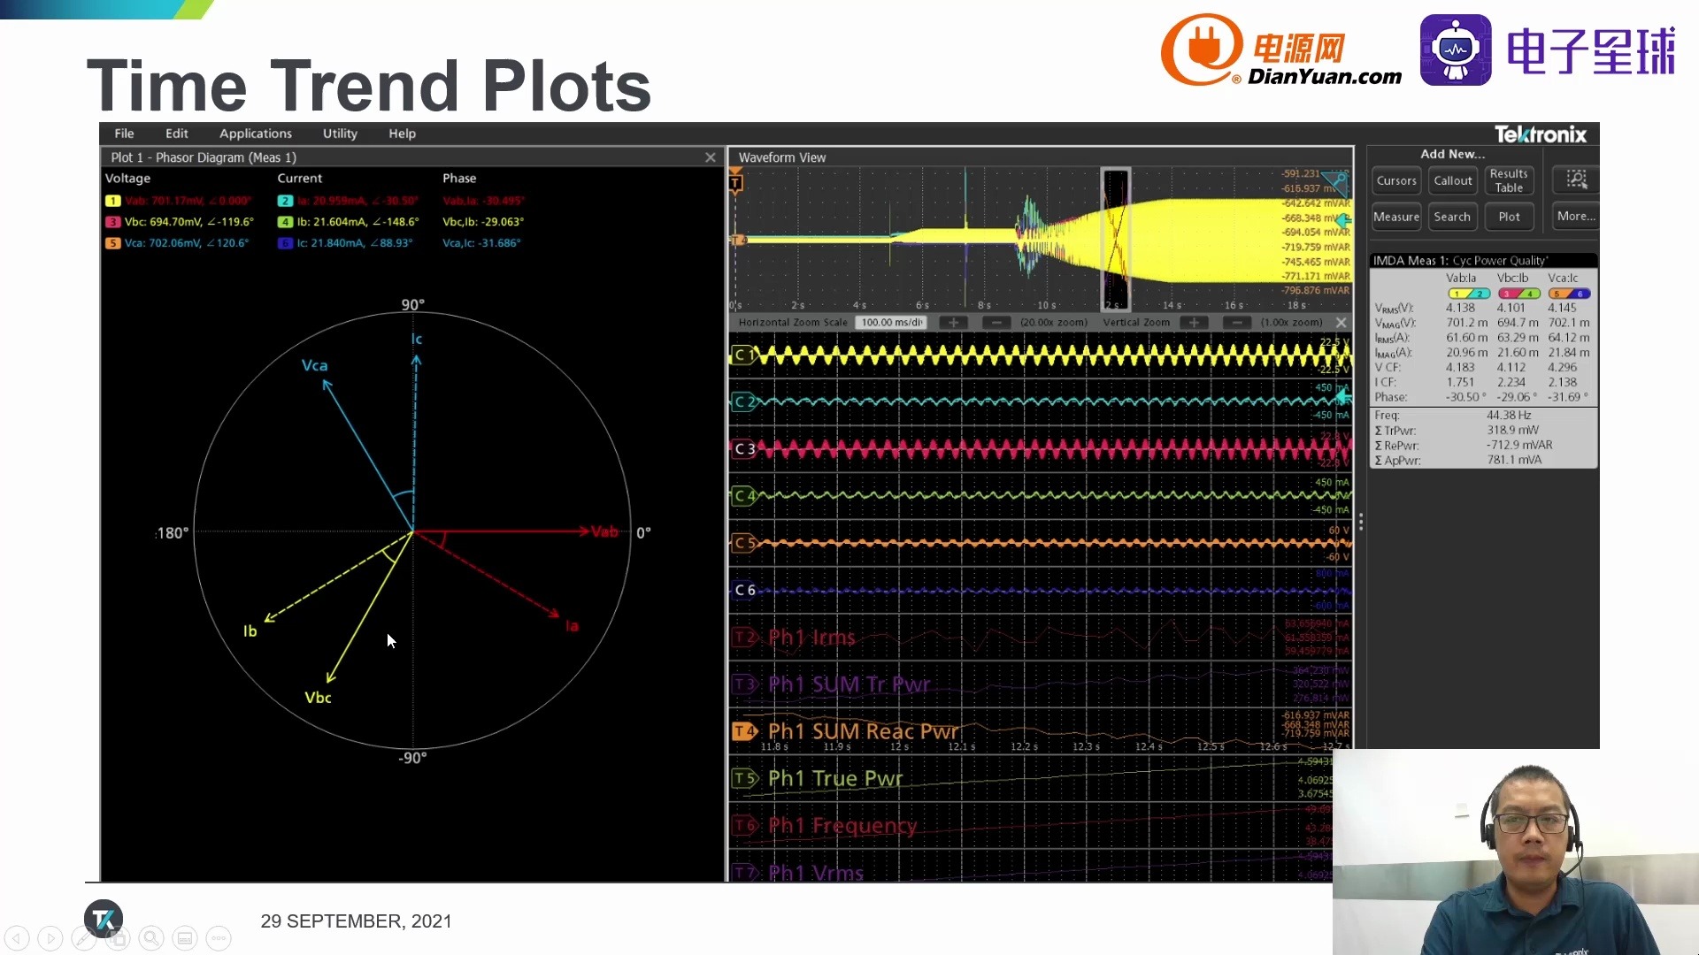Go to previous slide with back arrow
The height and width of the screenshot is (955, 1699).
coord(17,938)
